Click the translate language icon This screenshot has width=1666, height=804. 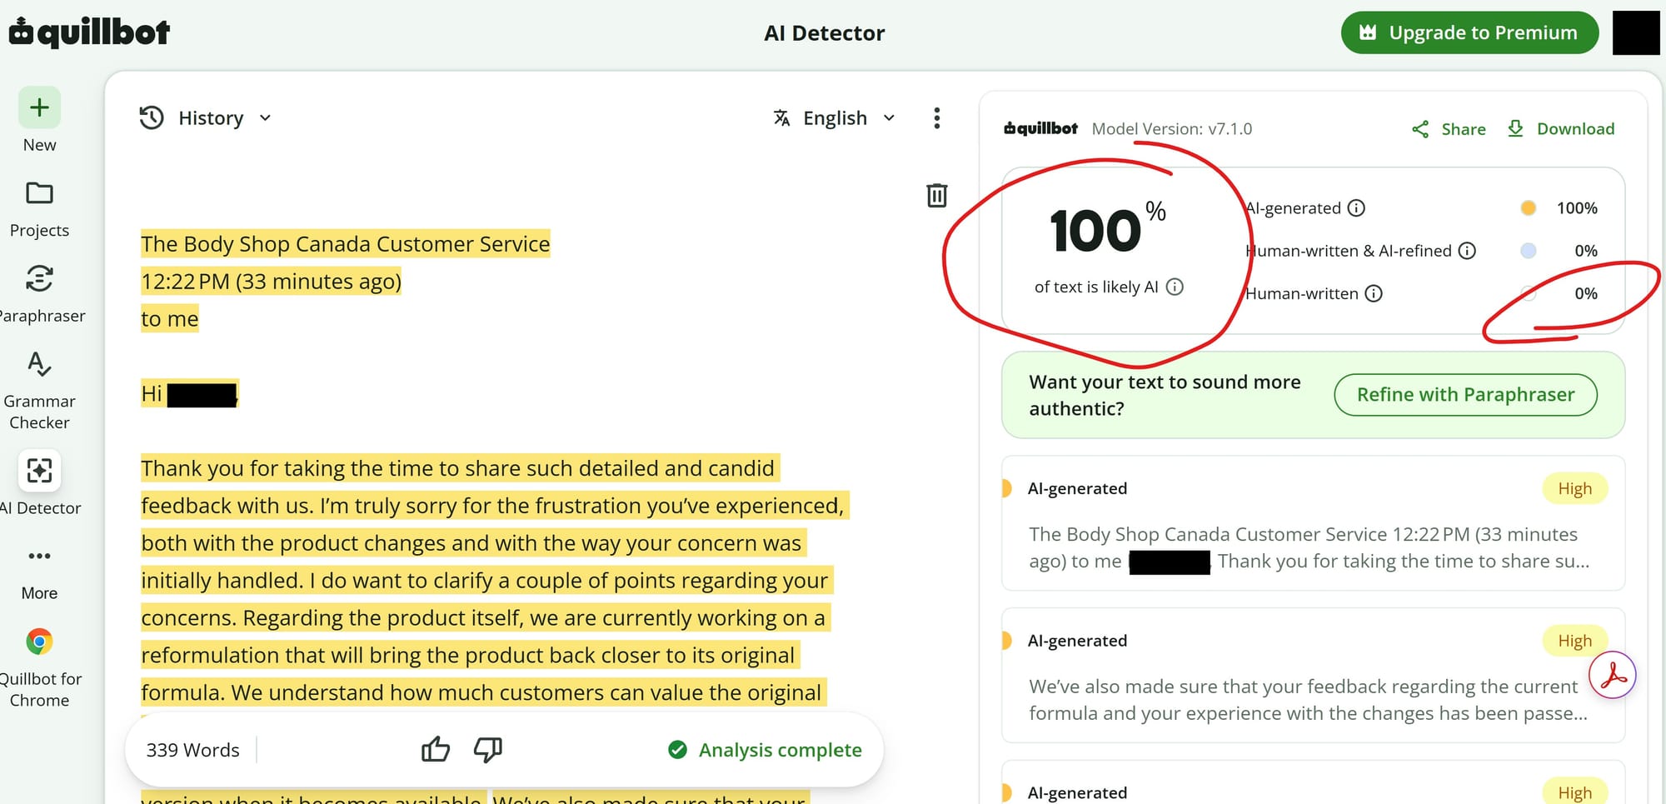(781, 118)
